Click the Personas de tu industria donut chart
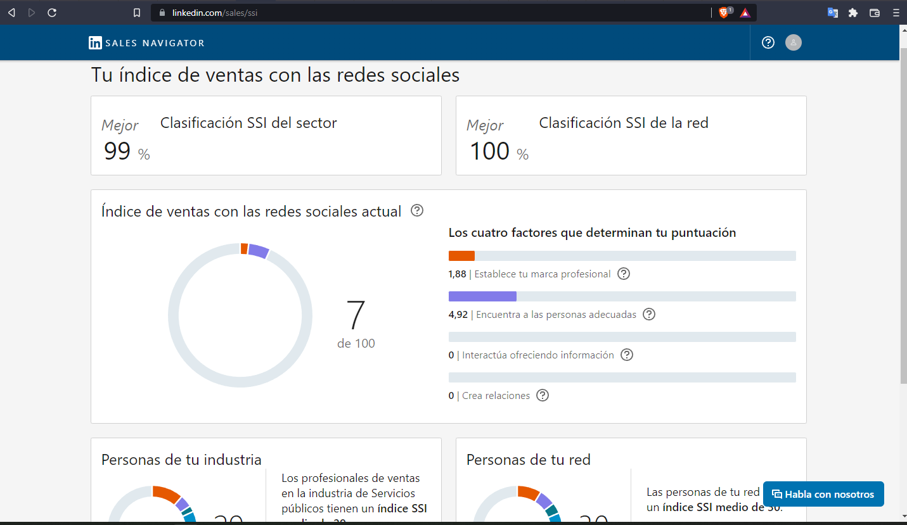 pyautogui.click(x=153, y=503)
